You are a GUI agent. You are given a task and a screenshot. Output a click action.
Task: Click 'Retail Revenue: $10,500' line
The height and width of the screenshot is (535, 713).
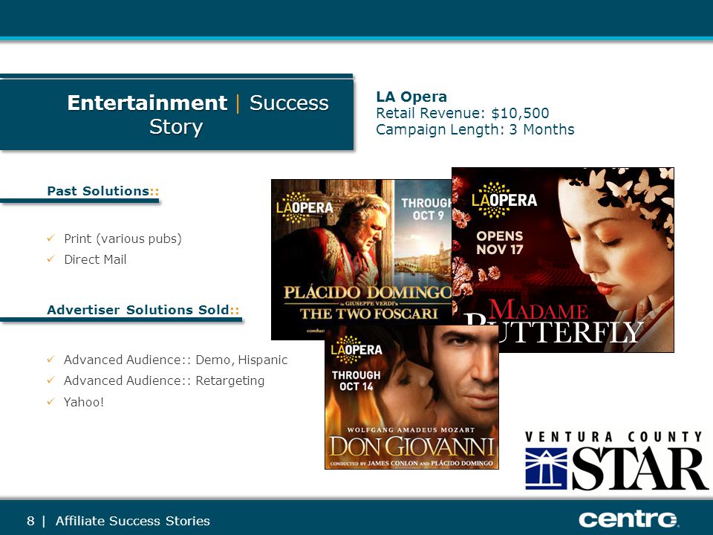(x=463, y=113)
